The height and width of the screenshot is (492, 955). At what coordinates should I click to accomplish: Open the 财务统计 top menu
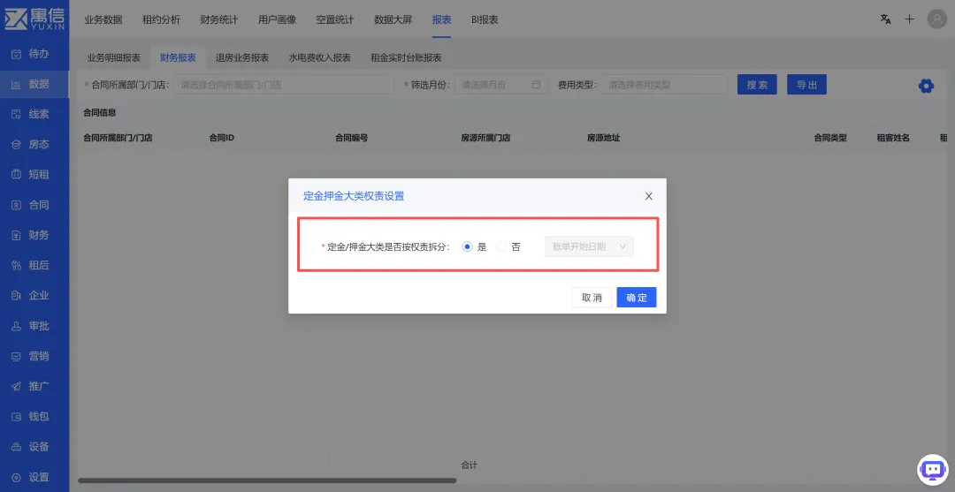pos(219,19)
